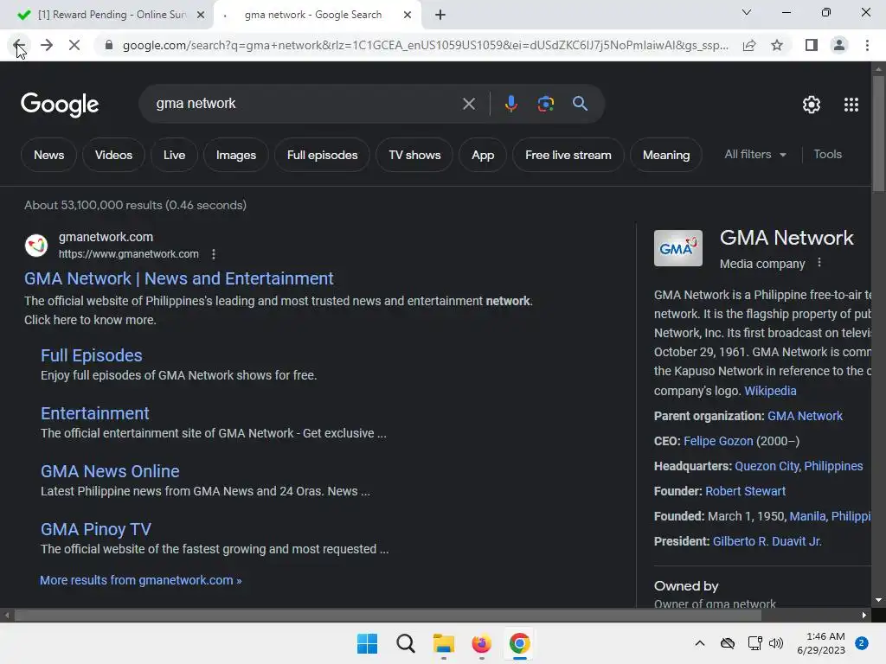Open GMA News Online sitelink
Screen dimensions: 886x664
click(x=110, y=471)
